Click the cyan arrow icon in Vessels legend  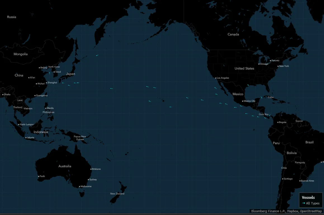304,203
